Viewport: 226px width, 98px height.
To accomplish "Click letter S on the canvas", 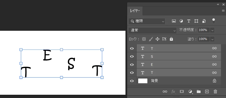I will click(x=71, y=64).
